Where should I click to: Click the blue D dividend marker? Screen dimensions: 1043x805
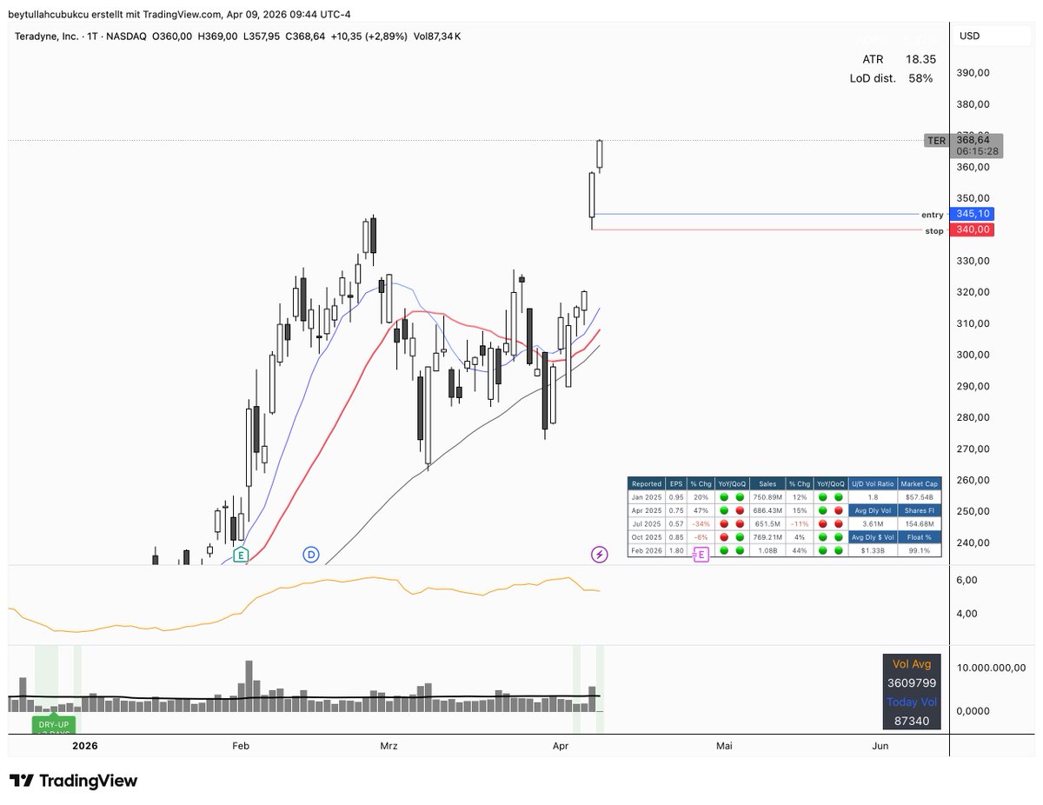click(311, 555)
